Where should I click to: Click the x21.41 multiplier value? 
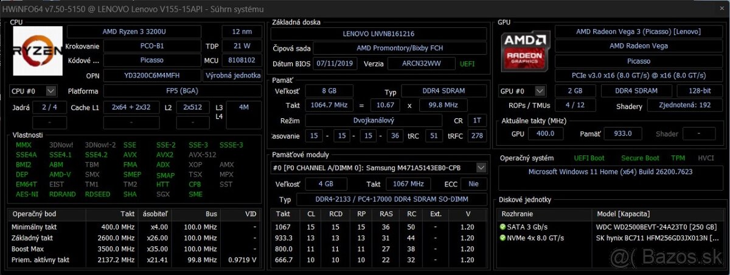157,260
